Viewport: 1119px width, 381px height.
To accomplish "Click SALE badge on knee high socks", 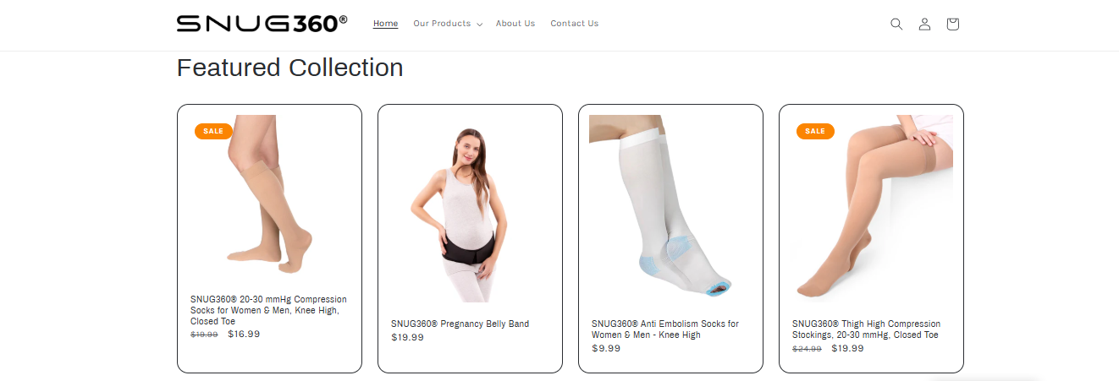I will (213, 131).
